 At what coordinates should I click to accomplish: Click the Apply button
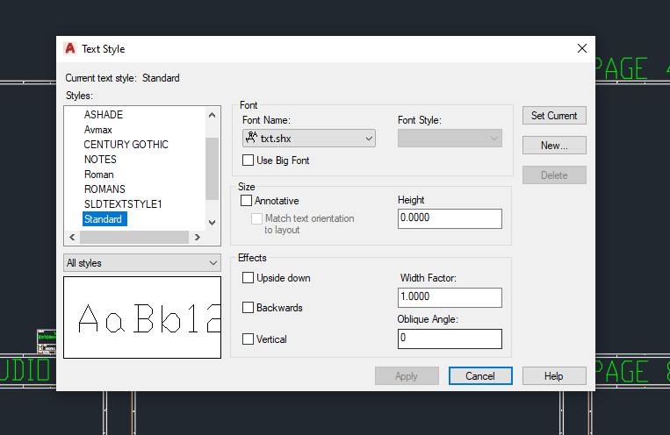(x=407, y=376)
